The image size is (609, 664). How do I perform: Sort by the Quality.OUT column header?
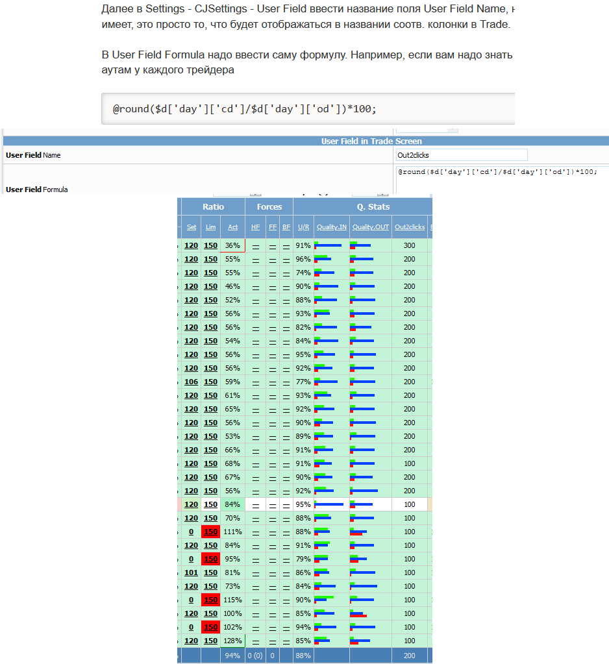371,227
